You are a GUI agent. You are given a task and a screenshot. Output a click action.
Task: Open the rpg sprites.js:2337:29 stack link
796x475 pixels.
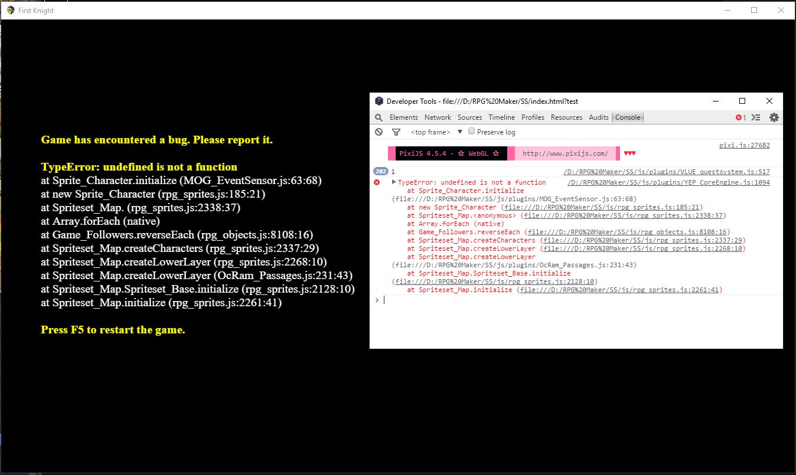[644, 240]
